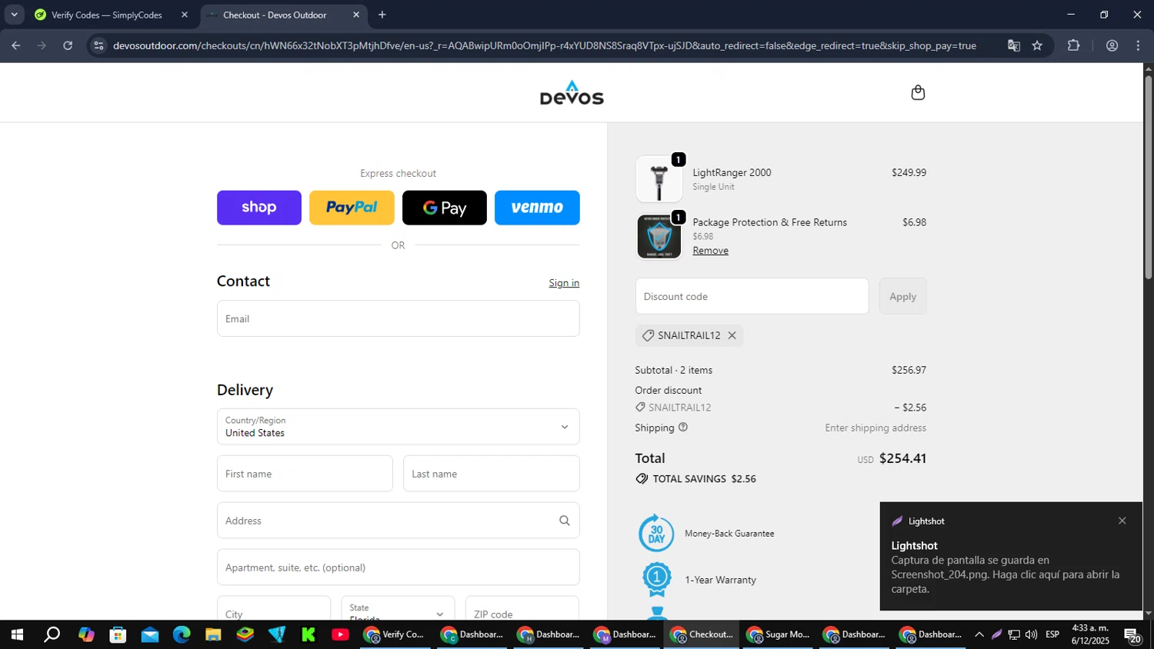The width and height of the screenshot is (1154, 649).
Task: Pay with Venmo
Action: 537,208
